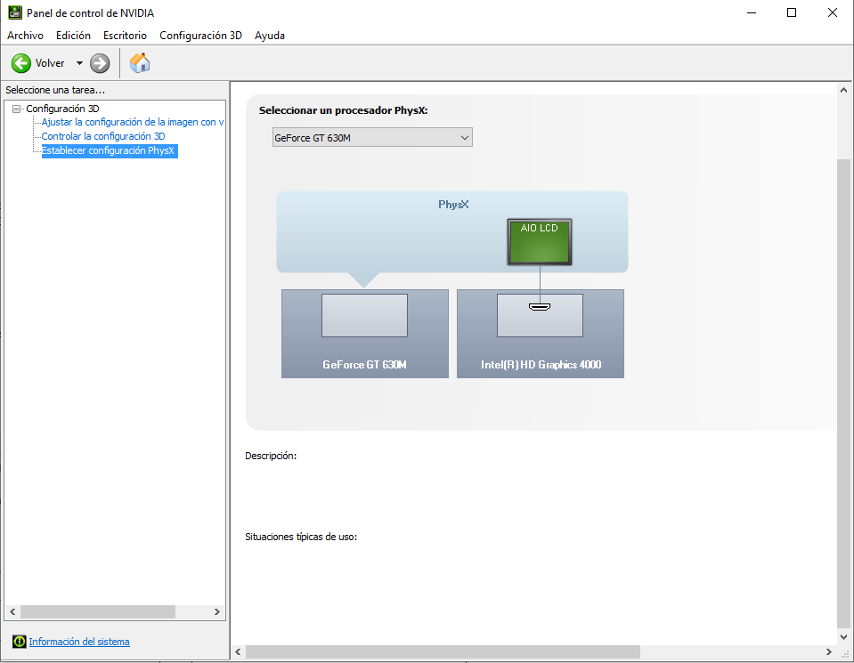Click the Intel(R) HD Graphics 4000 box
The height and width of the screenshot is (663, 854).
(541, 334)
